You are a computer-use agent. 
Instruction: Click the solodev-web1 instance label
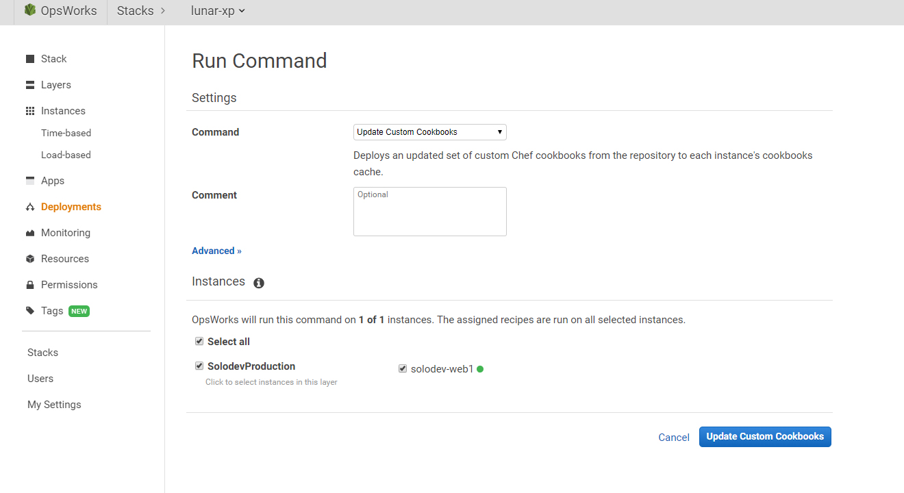pos(442,369)
